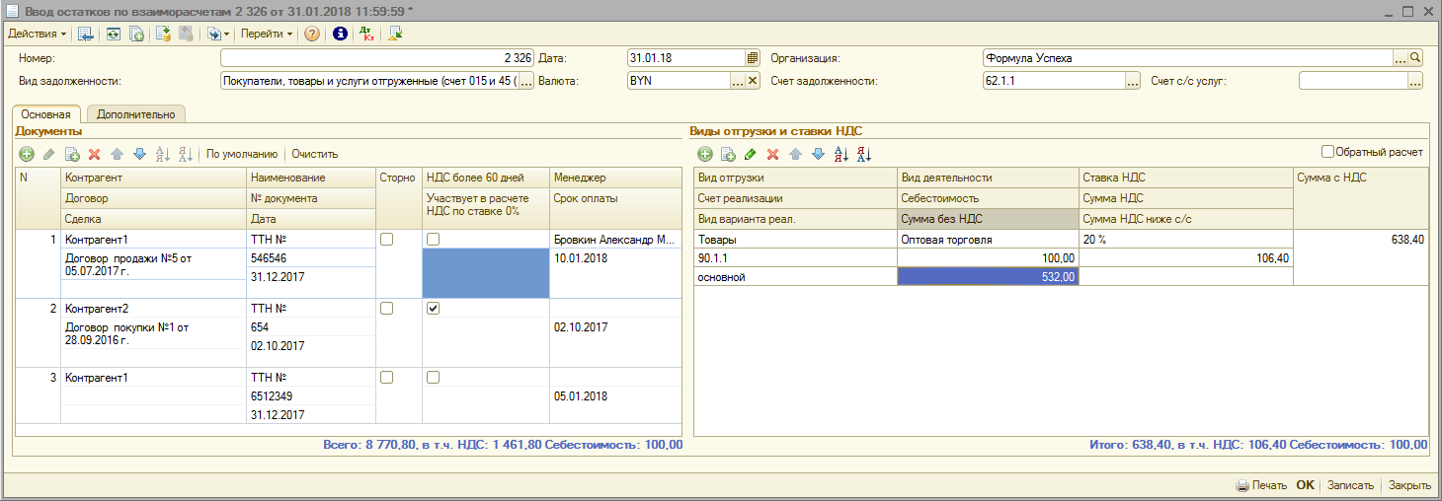
Task: Open Валюта selection ellipsis button
Action: (737, 81)
